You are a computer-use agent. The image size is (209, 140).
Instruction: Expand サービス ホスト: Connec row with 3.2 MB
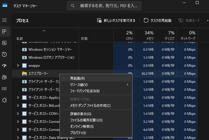18,122
